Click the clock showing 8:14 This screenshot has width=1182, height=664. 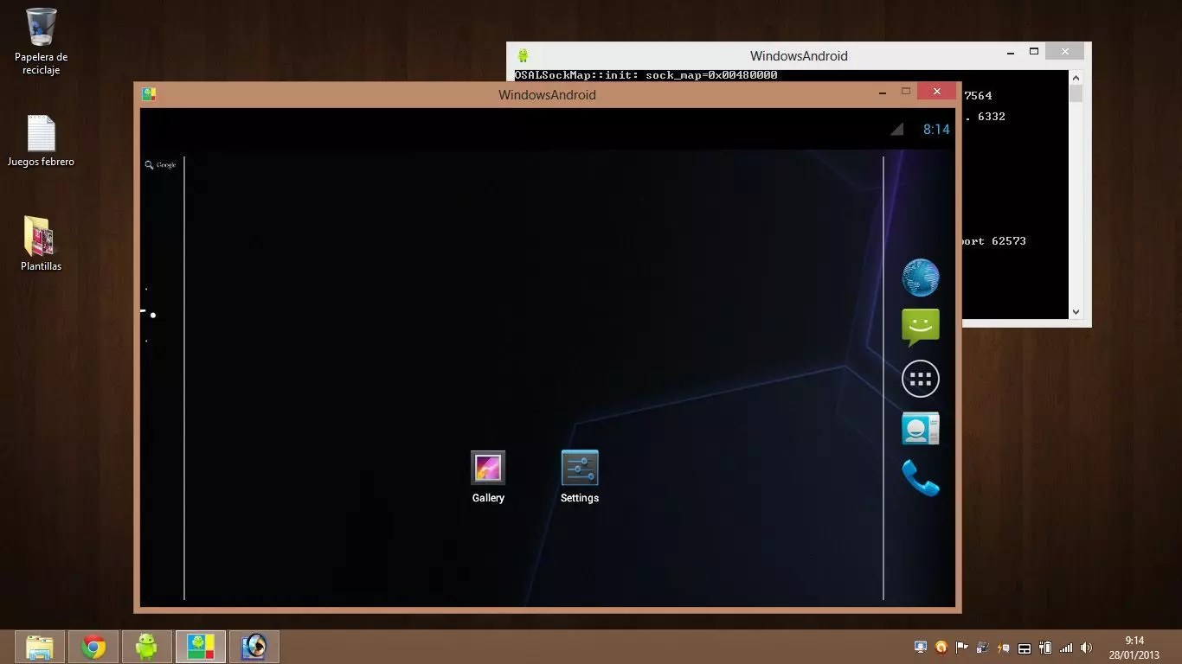[935, 129]
